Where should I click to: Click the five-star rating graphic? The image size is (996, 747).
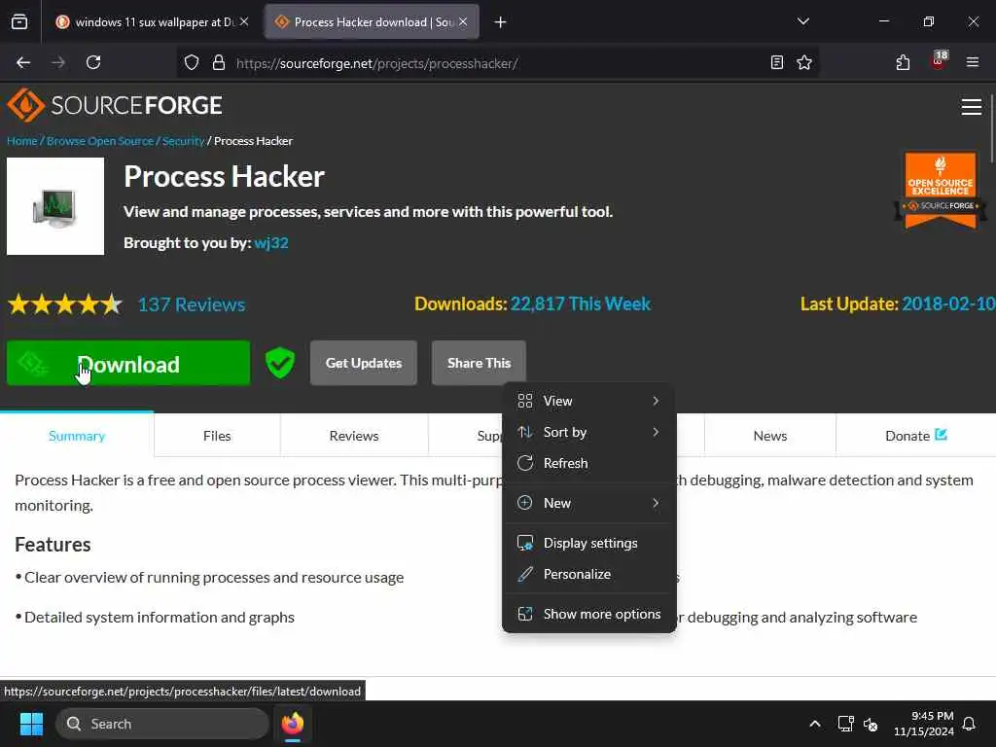tap(65, 304)
